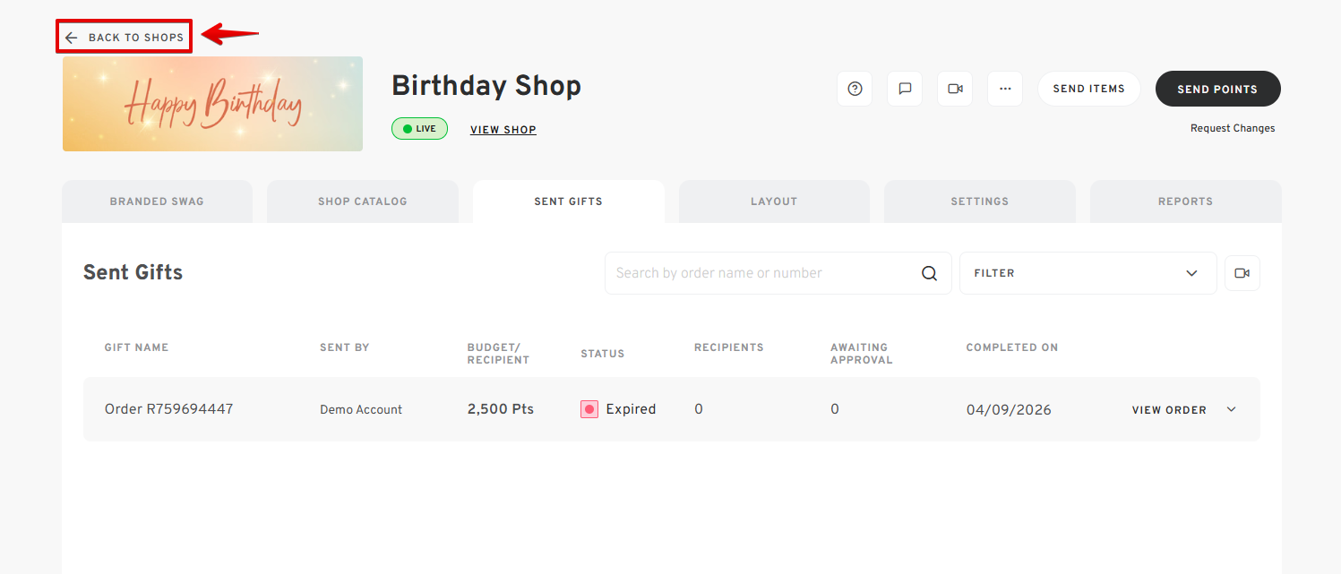
Task: Switch to the Branded Swag tab
Action: tap(157, 201)
